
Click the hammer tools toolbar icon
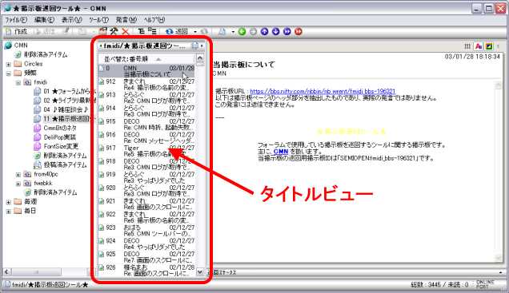114,31
